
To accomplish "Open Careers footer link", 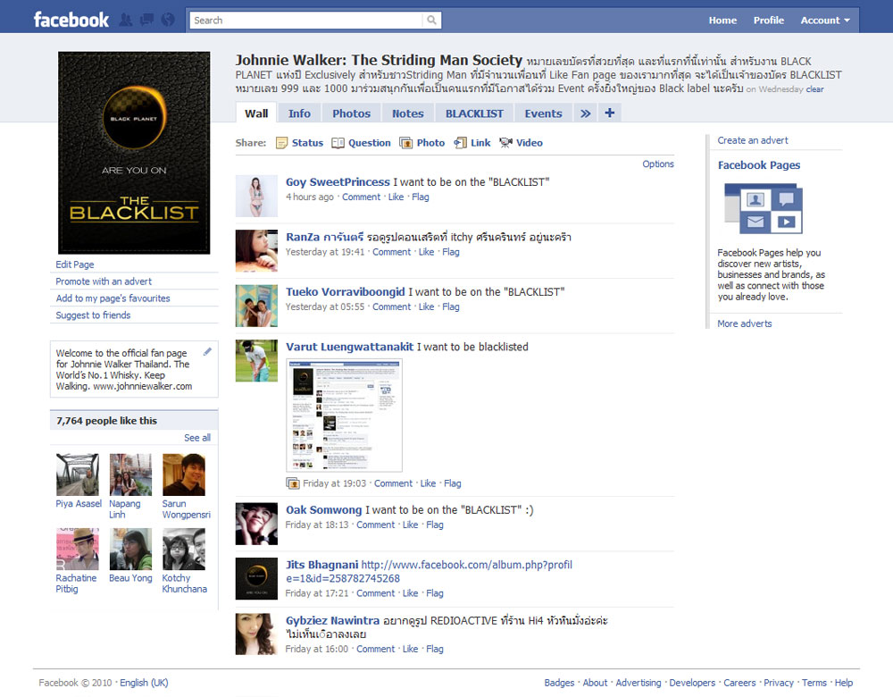I will point(739,683).
